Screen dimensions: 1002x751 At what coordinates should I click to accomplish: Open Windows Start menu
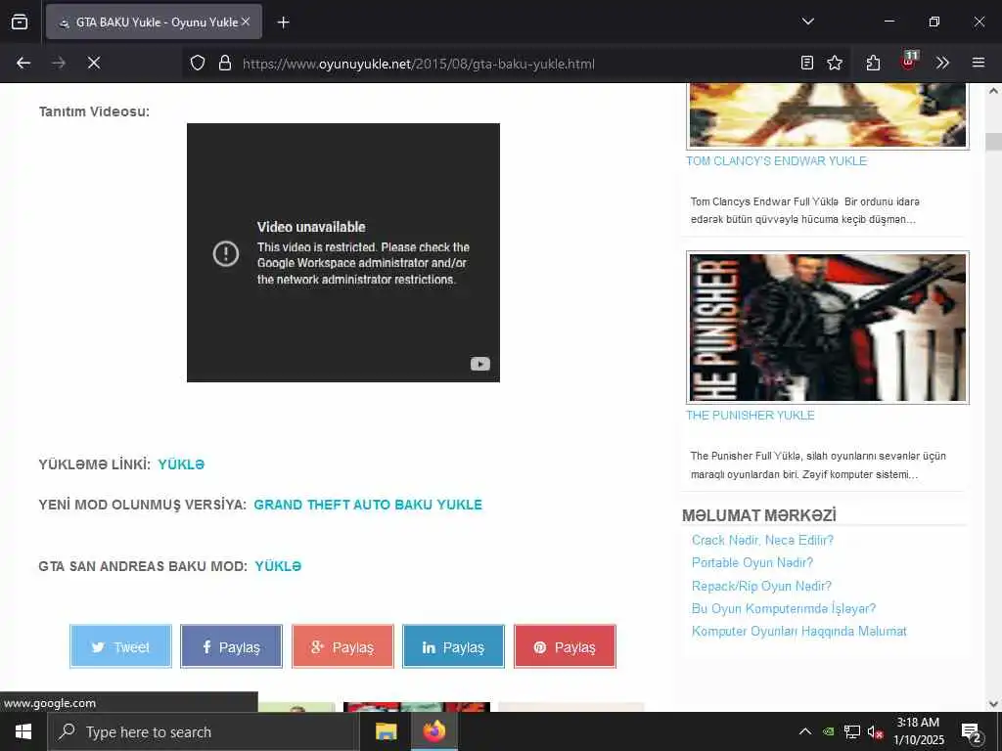[x=23, y=731]
